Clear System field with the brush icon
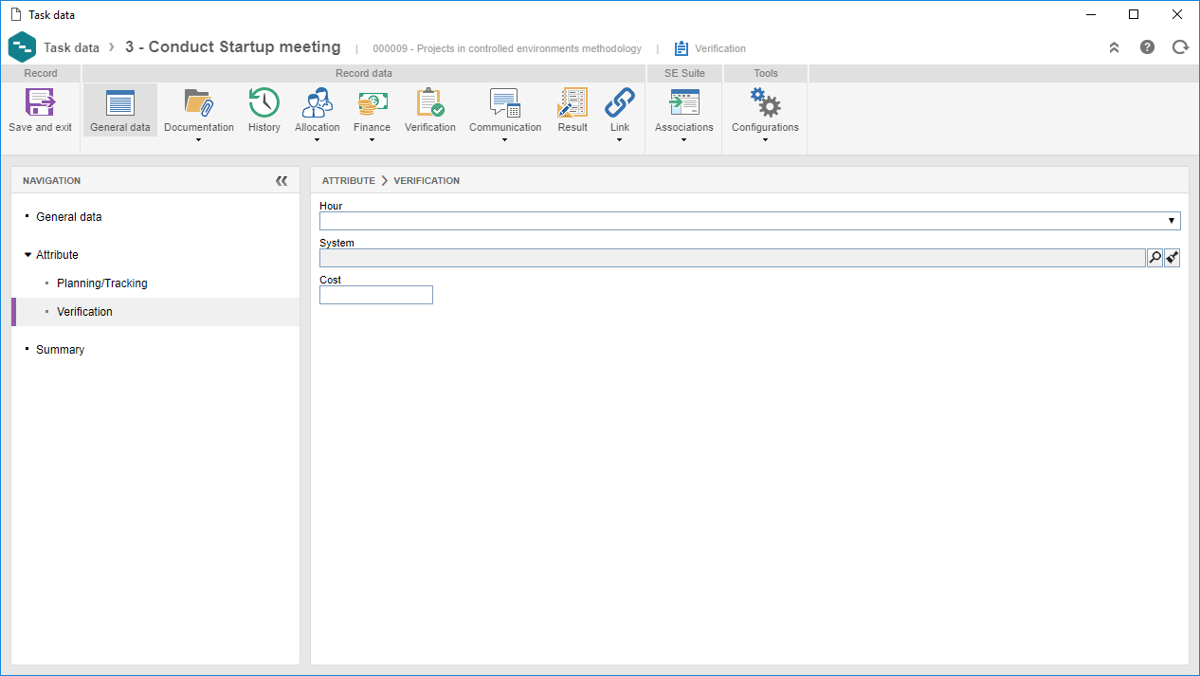This screenshot has height=676, width=1200. [1173, 258]
